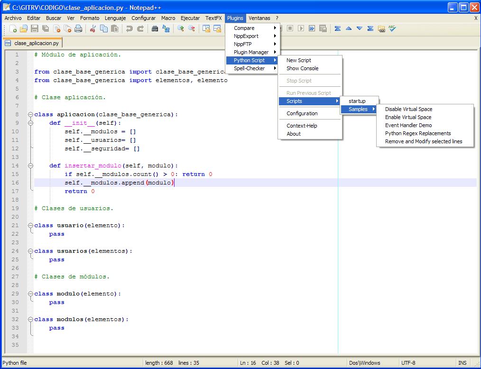Open the TextFX menu
The height and width of the screenshot is (369, 481).
click(x=213, y=18)
